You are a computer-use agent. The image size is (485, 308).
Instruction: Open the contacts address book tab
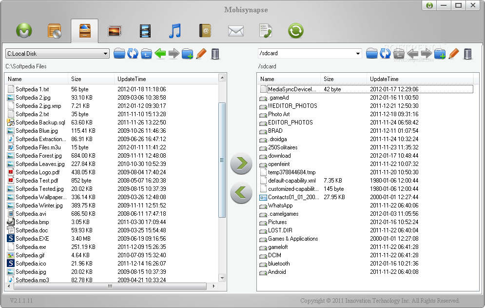(205, 31)
